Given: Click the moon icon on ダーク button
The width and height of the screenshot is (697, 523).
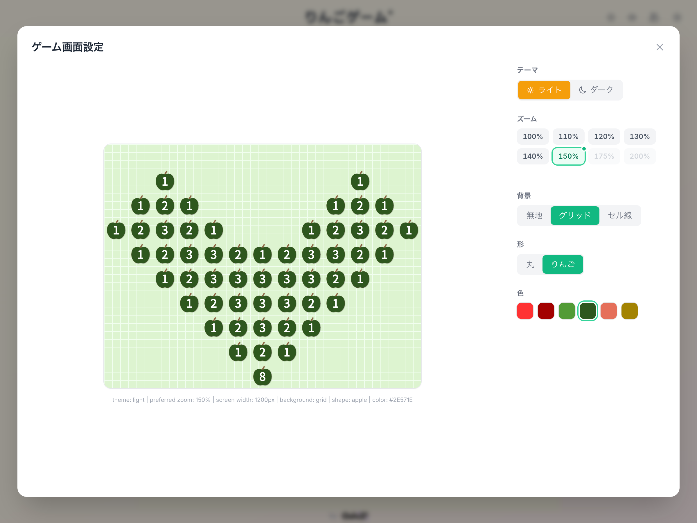Looking at the screenshot, I should pos(582,90).
